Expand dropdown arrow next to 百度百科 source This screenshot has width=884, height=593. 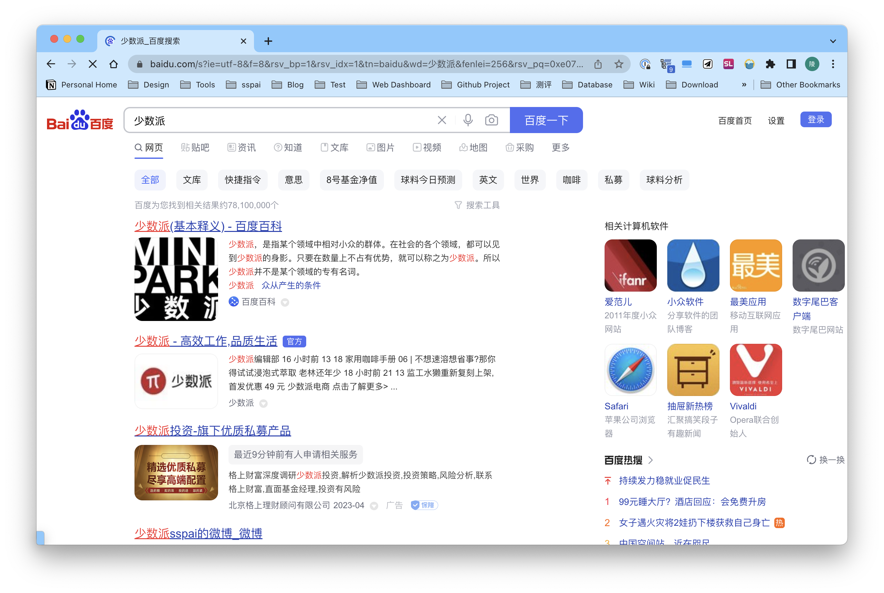[x=285, y=303]
